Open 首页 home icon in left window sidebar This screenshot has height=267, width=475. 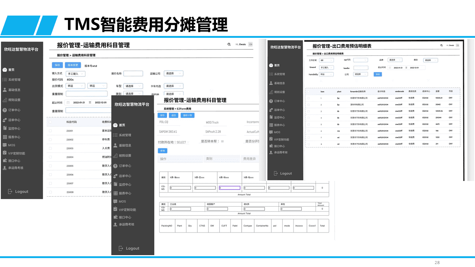4,70
